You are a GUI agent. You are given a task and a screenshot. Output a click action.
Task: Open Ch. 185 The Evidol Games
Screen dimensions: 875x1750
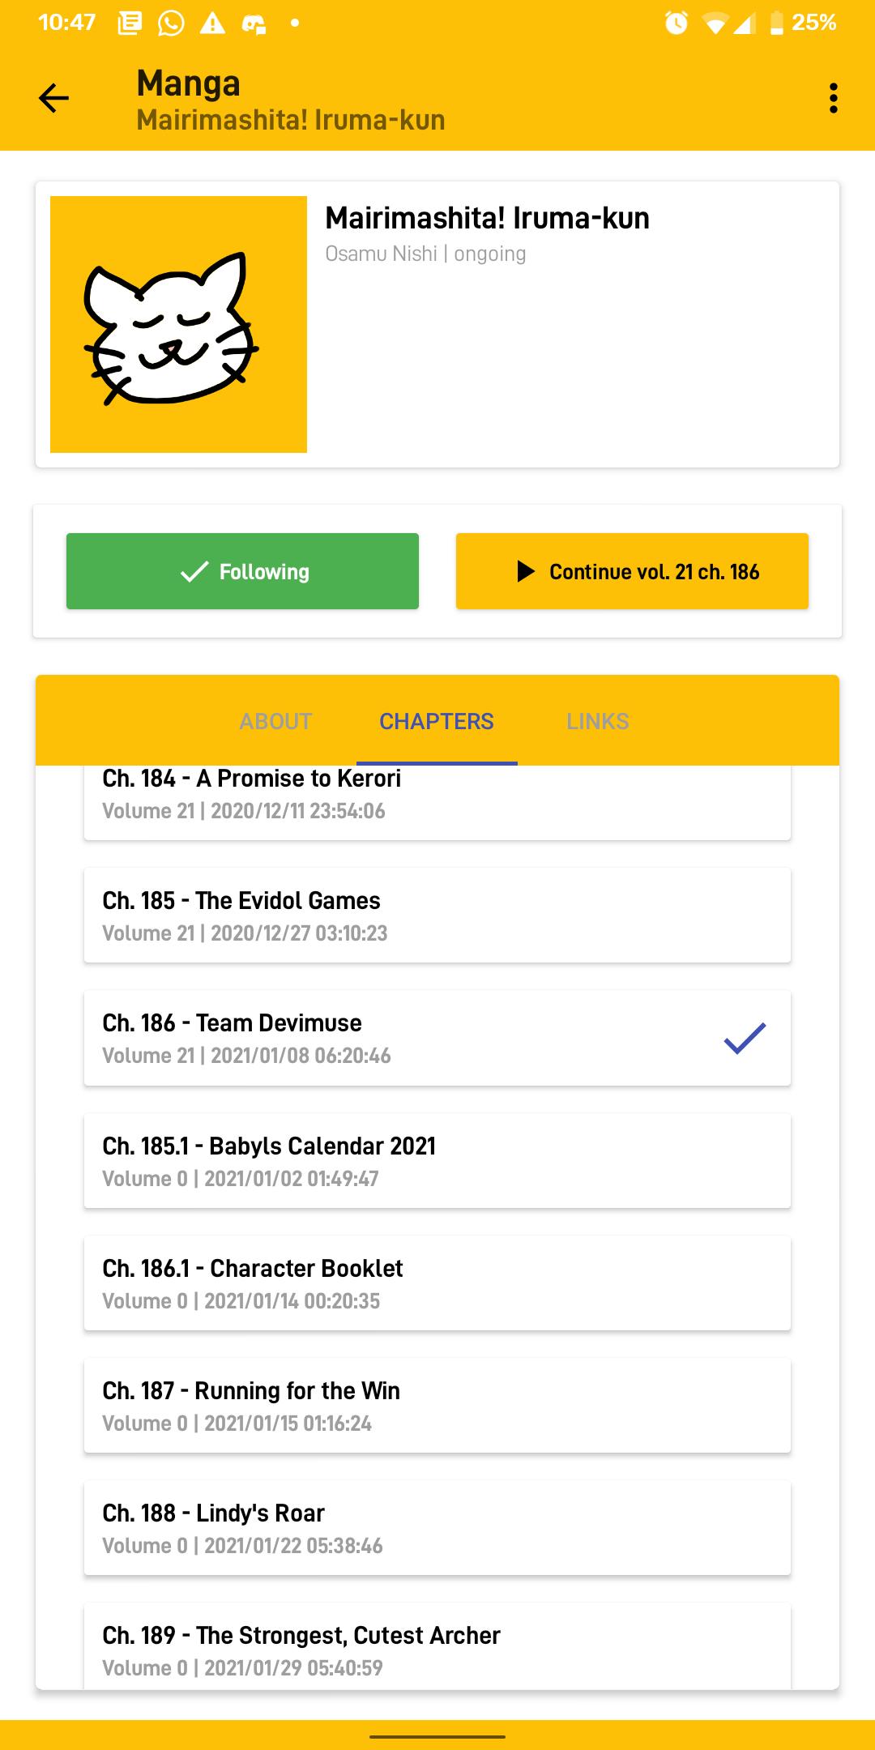pos(437,916)
